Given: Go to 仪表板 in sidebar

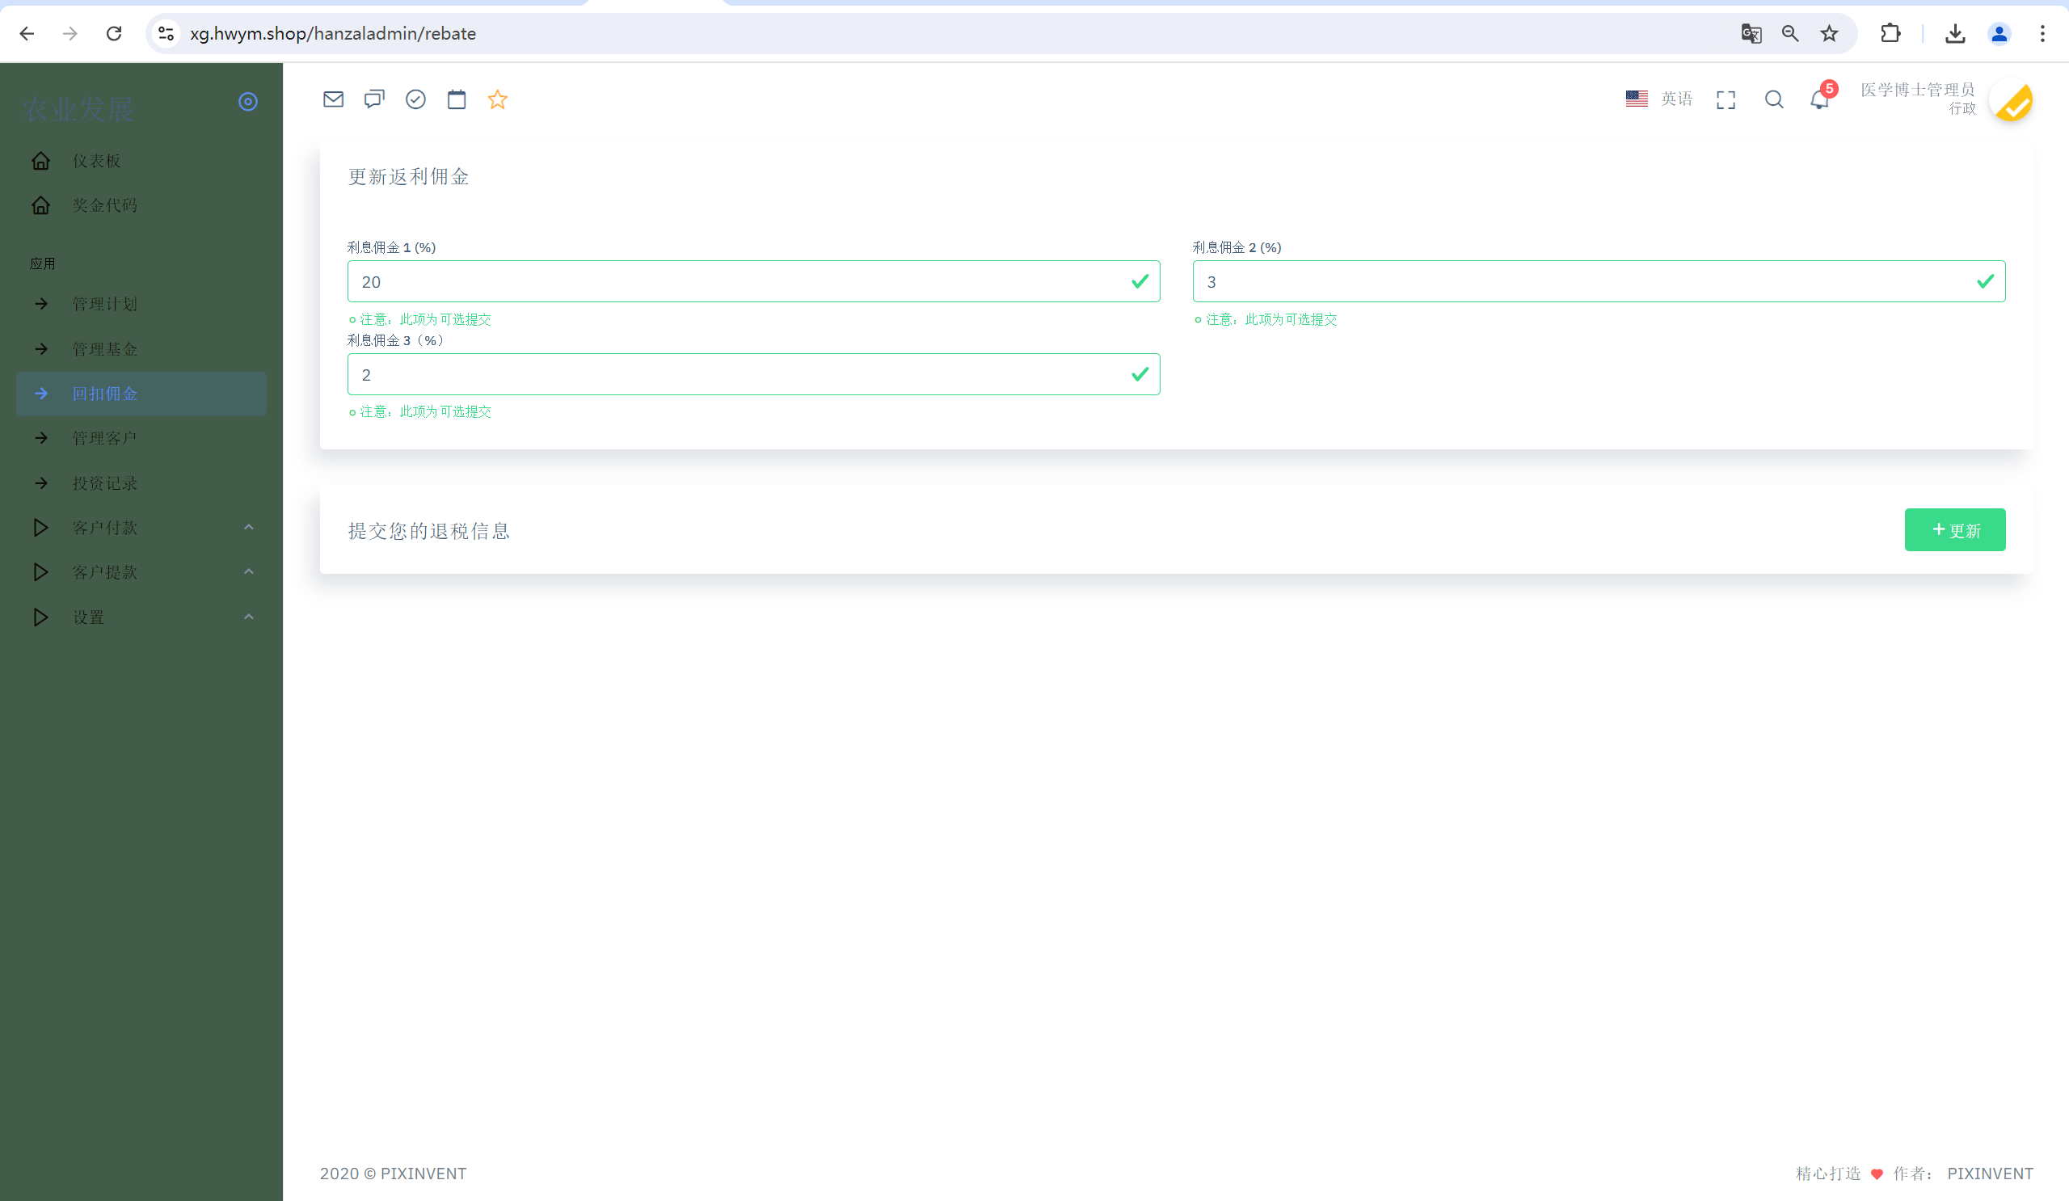Looking at the screenshot, I should [x=97, y=161].
